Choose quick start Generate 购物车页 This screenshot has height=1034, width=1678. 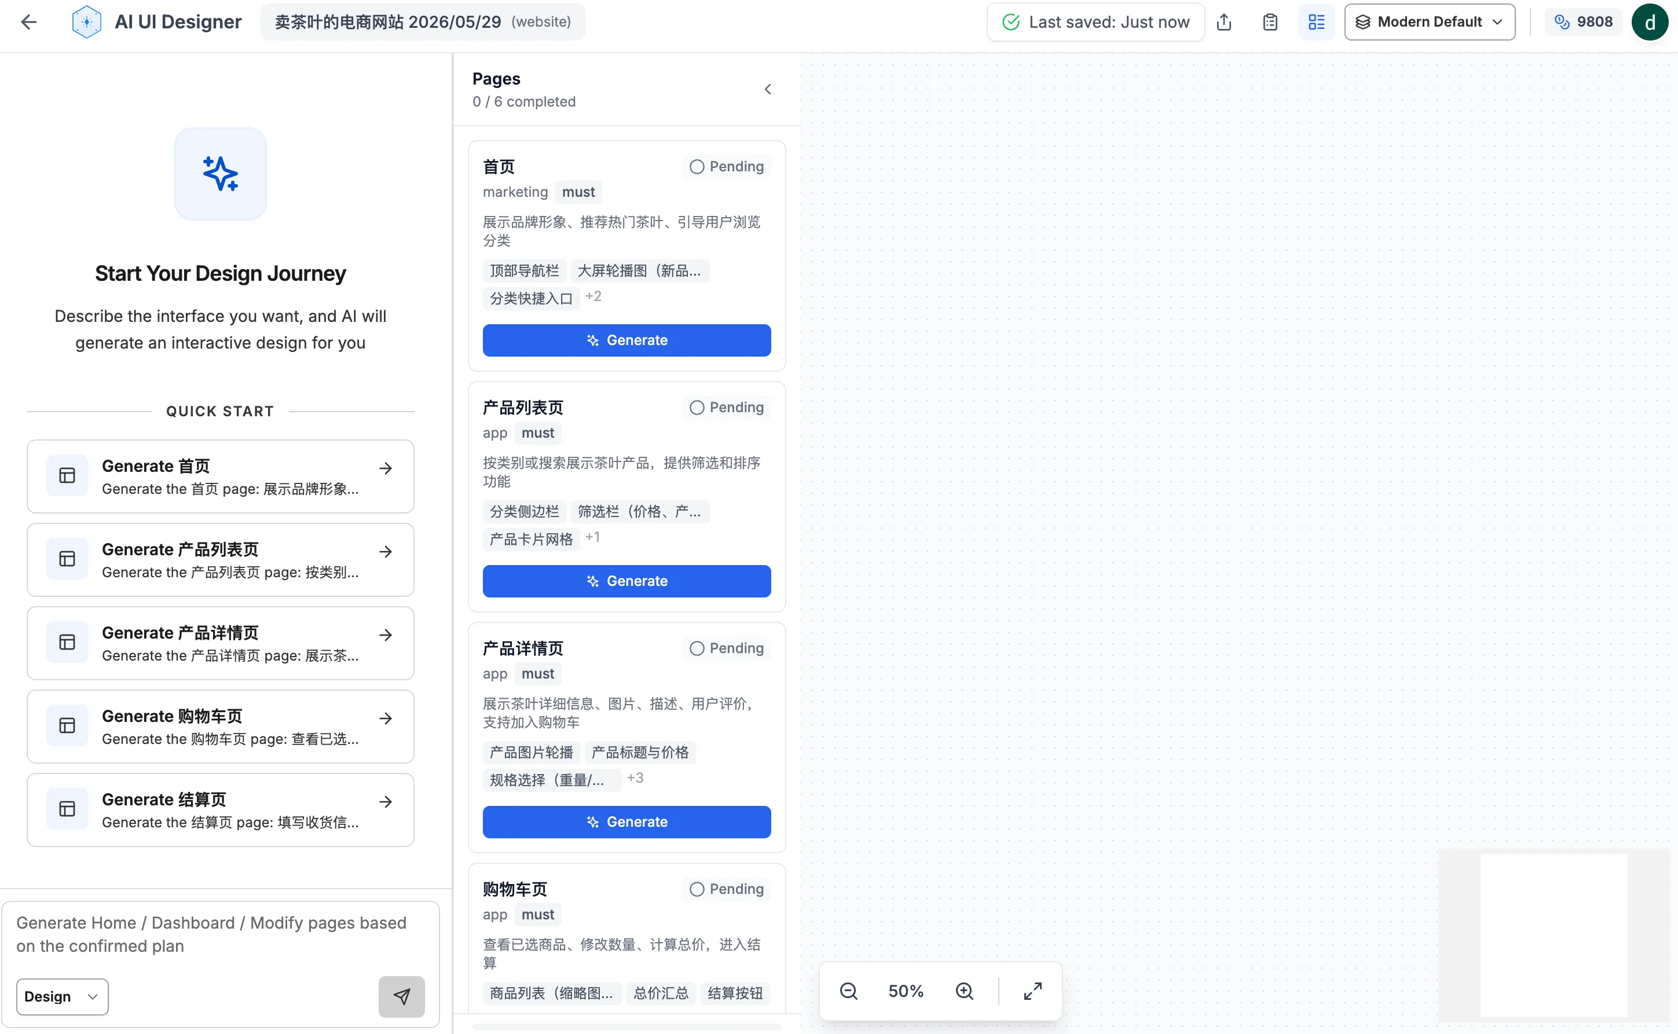tap(220, 726)
